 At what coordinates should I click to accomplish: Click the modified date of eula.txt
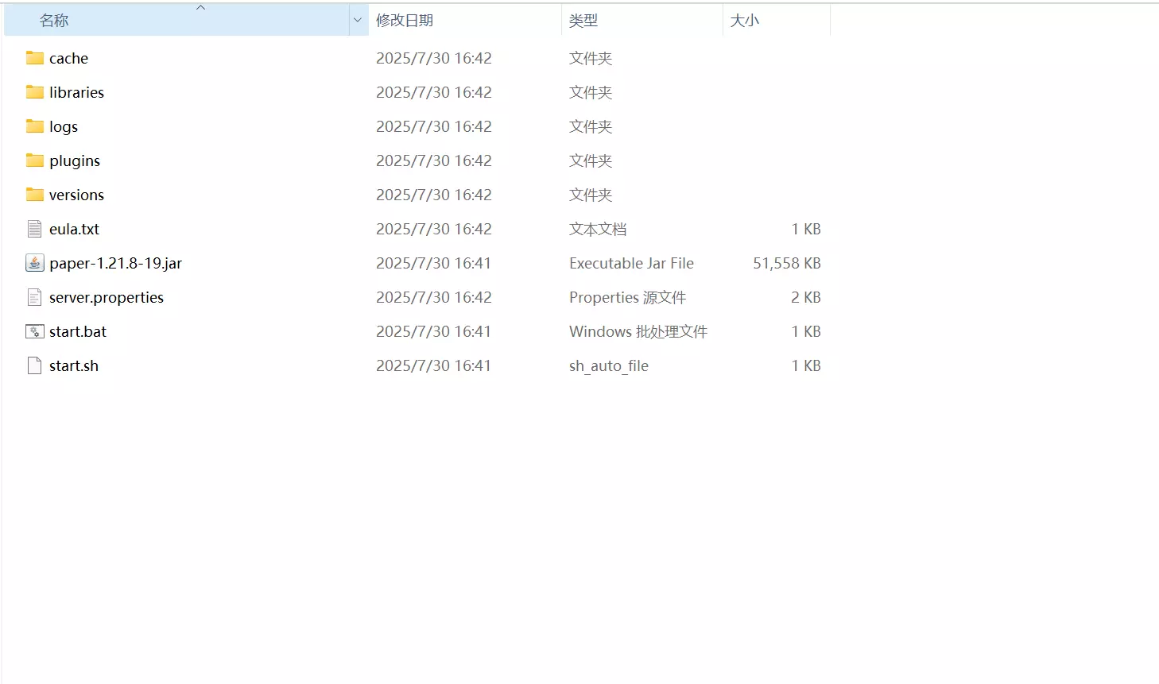434,229
